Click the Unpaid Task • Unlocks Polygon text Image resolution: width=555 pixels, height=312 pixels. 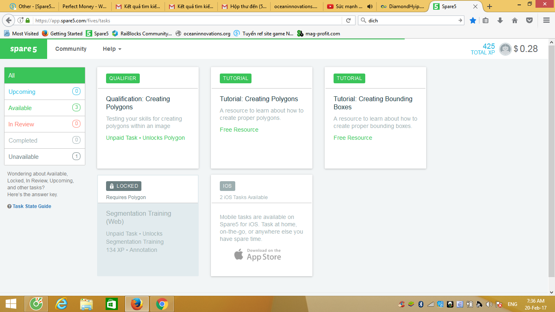point(145,138)
